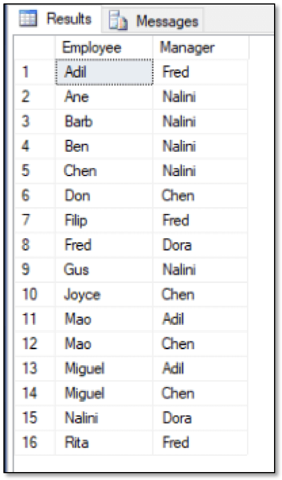Click the Fred manager cell in row 16
Image resolution: width=282 pixels, height=480 pixels.
click(200, 443)
